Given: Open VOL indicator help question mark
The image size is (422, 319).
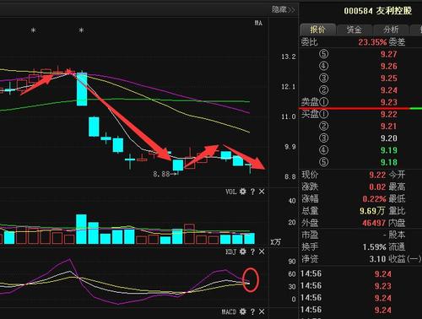Looking at the screenshot, I should point(252,192).
